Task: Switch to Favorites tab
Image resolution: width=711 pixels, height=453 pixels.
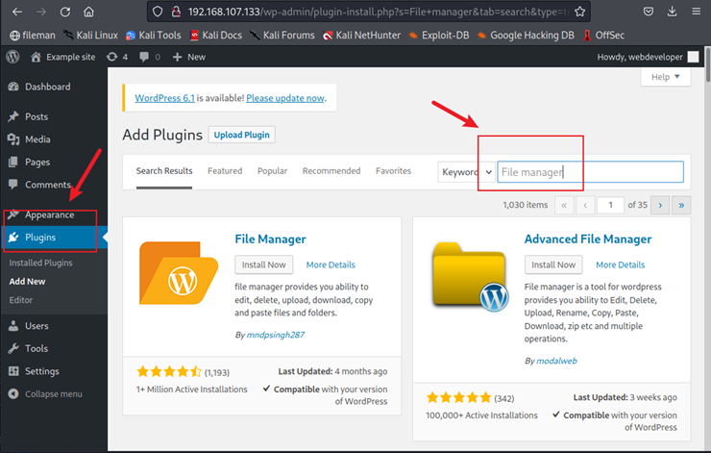Action: (394, 171)
